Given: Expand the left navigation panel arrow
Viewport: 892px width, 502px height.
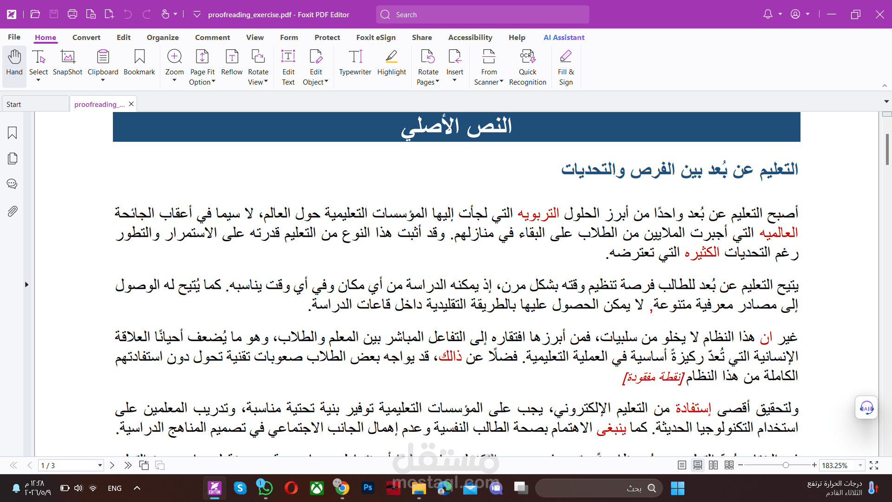Looking at the screenshot, I should tap(27, 284).
